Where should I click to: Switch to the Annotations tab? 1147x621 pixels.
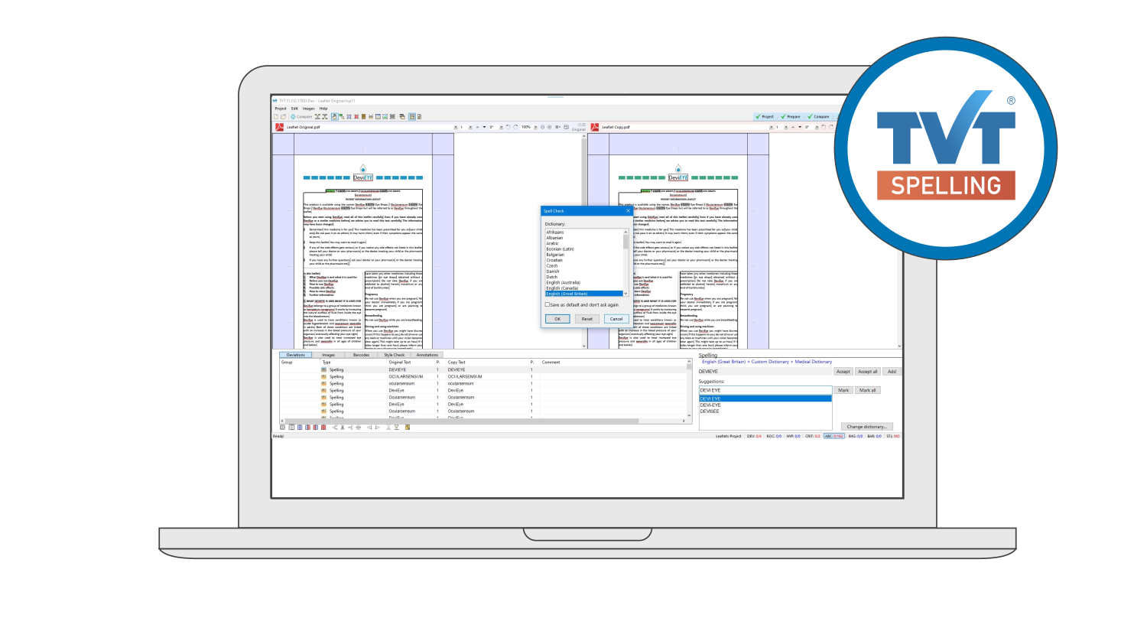tap(427, 355)
